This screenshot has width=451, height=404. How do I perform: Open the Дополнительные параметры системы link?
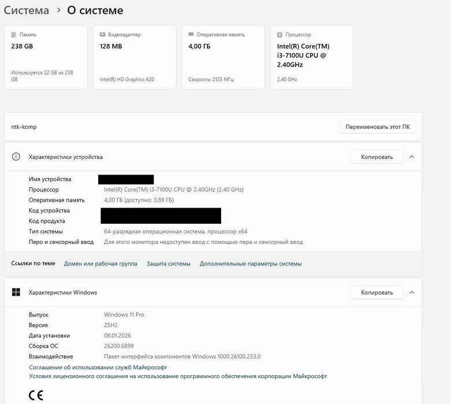[251, 264]
